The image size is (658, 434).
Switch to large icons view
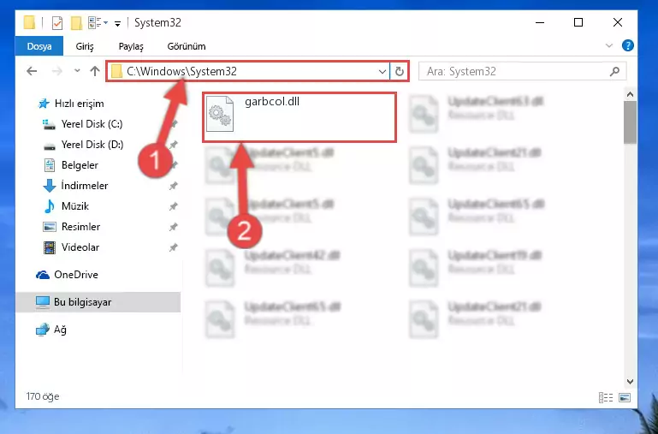point(625,397)
